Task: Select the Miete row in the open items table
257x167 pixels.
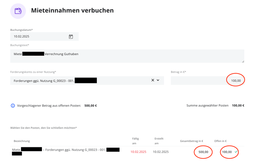Action: (127, 152)
